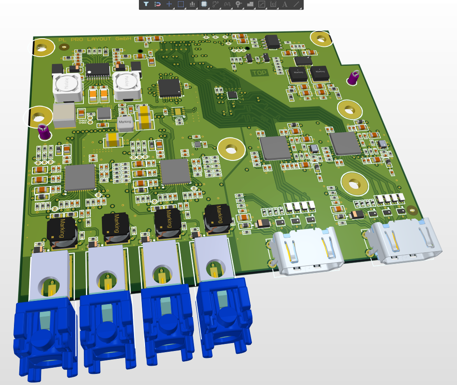Image resolution: width=457 pixels, height=385 pixels.
Task: Open the Selection Filter funnel icon
Action: pos(146,4)
